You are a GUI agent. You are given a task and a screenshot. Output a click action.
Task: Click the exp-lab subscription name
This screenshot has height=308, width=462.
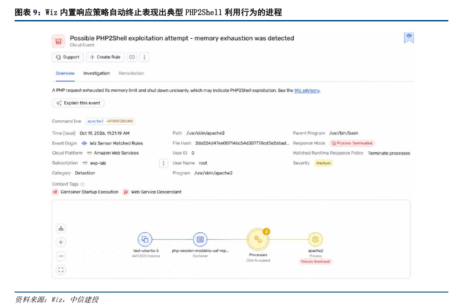click(98, 163)
